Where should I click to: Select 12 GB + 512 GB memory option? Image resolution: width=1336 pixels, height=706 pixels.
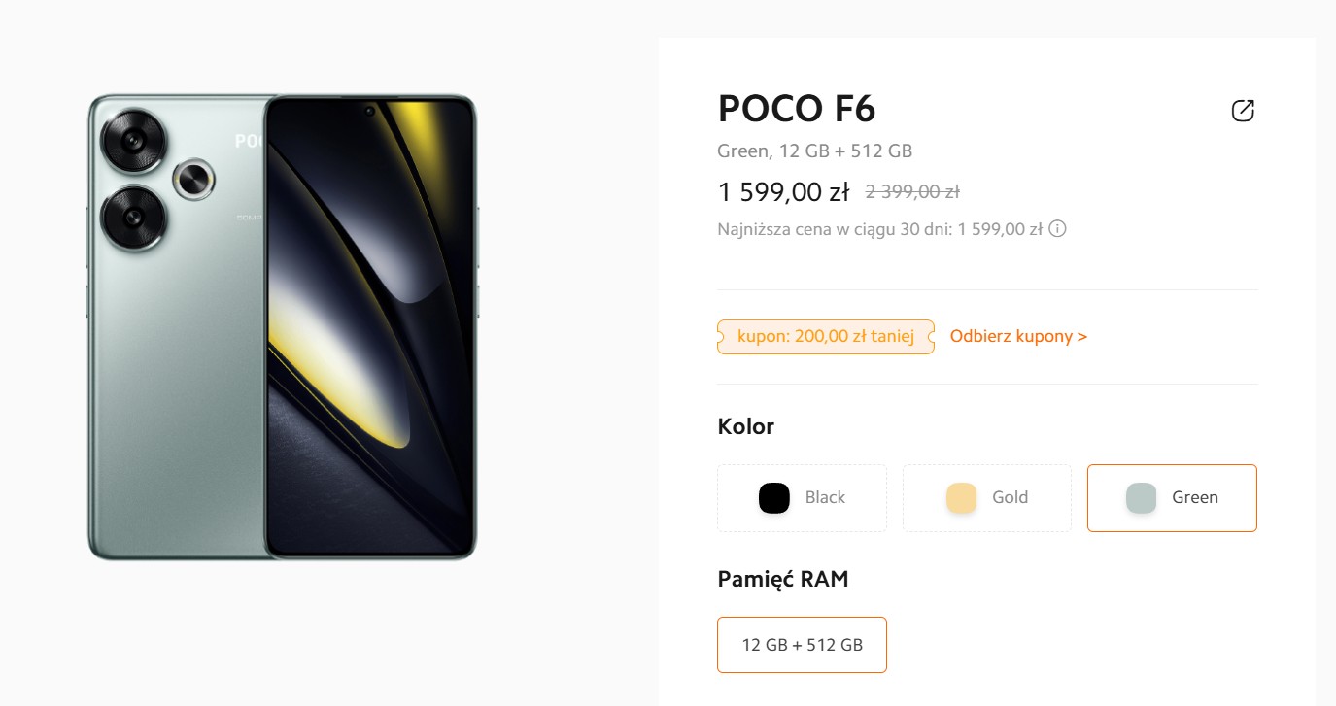pos(802,645)
